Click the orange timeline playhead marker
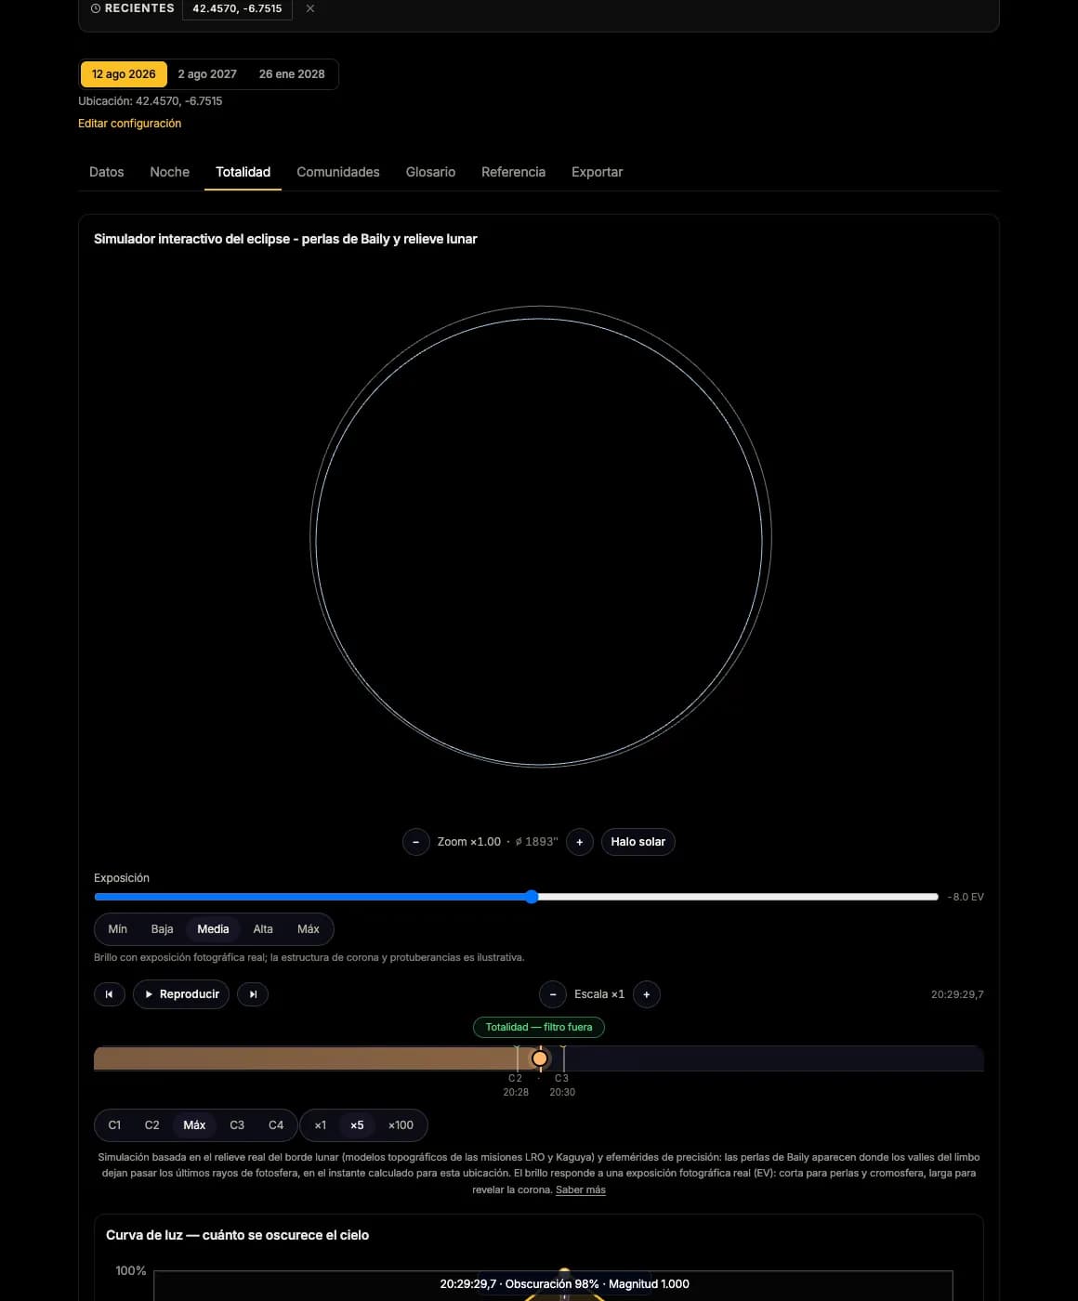This screenshot has height=1301, width=1078. (x=540, y=1058)
